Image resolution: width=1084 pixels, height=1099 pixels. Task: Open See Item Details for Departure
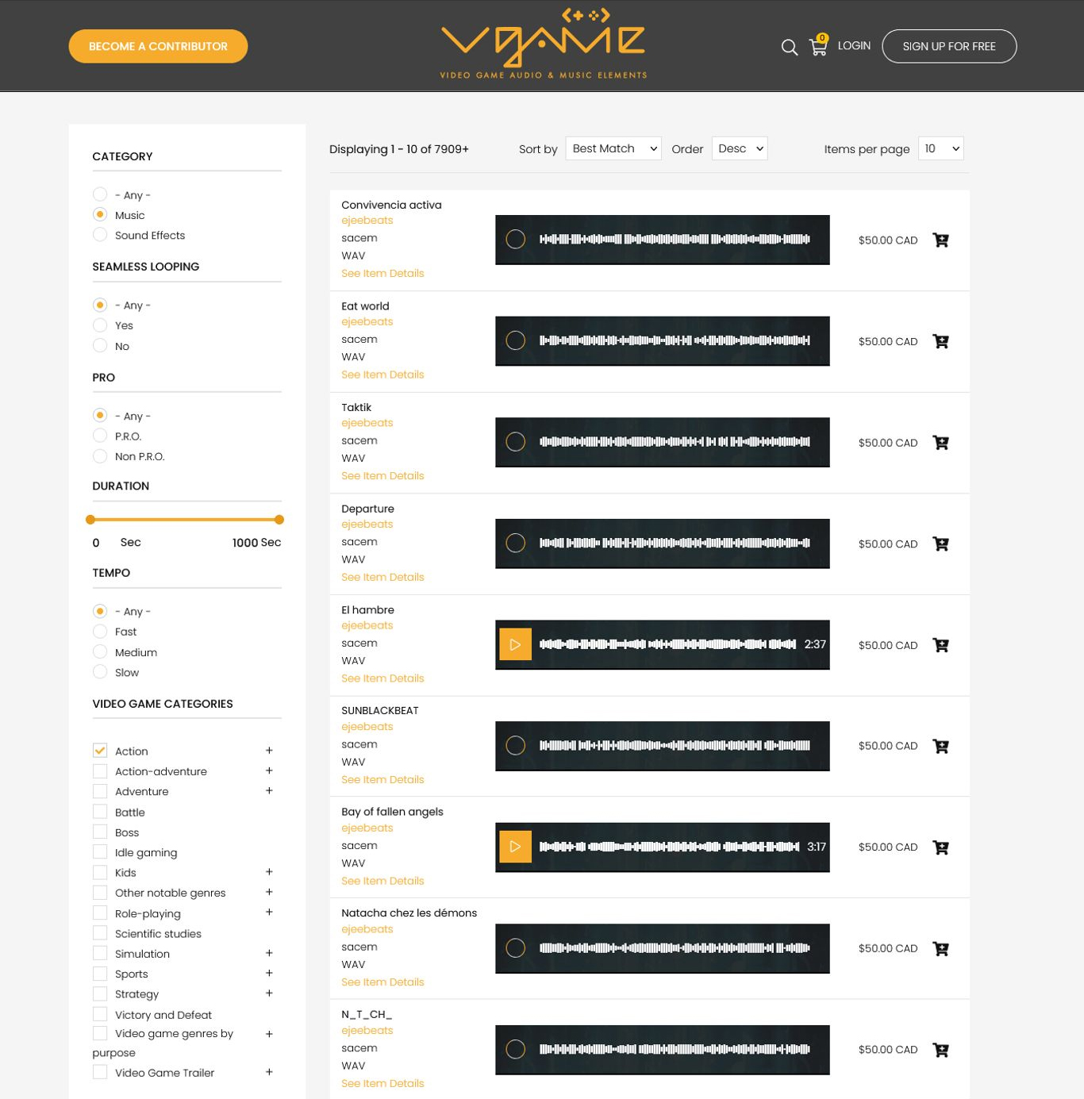tap(382, 577)
